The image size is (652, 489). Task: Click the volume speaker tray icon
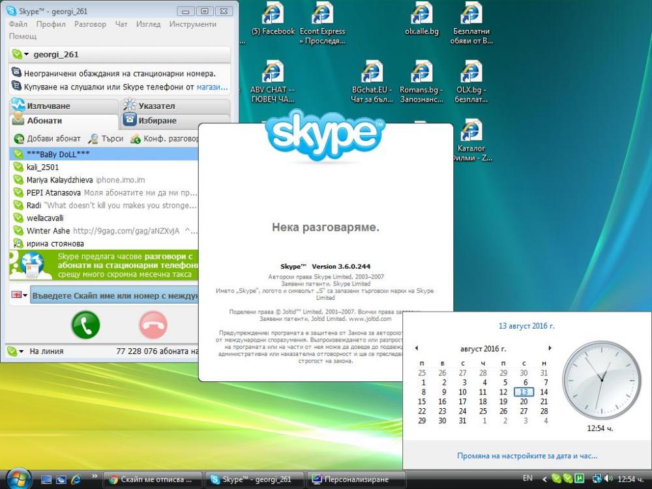pyautogui.click(x=608, y=479)
